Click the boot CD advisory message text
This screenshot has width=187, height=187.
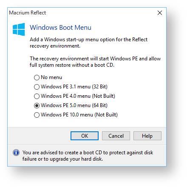pyautogui.click(x=88, y=156)
